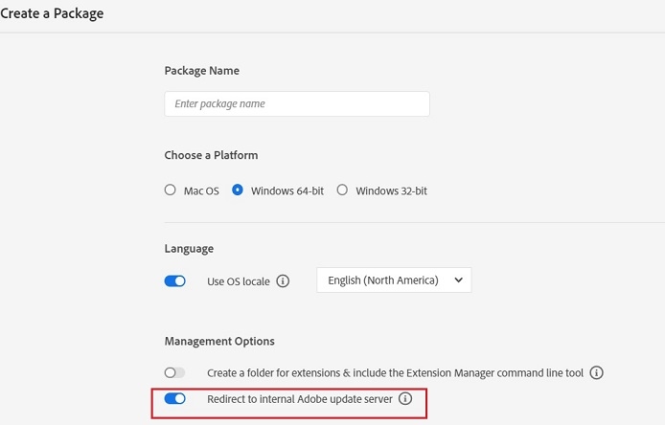Click the chevron arrow of language dropdown
Viewport: 665px width, 425px height.
coord(458,280)
